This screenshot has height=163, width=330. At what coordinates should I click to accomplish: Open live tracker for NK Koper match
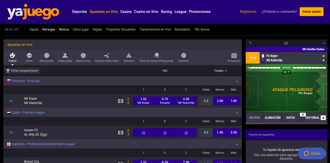pyautogui.click(x=120, y=101)
